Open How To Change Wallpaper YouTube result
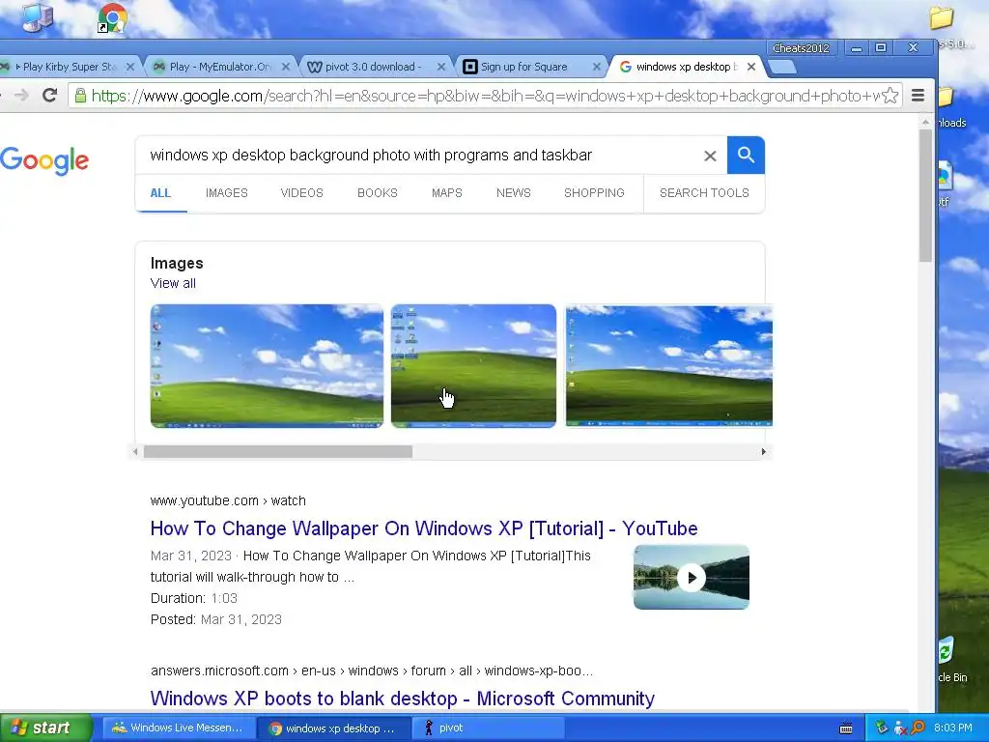 click(x=424, y=528)
